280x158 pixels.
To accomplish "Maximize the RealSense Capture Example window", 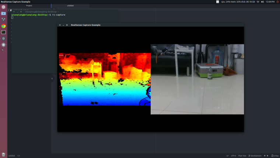I will pos(67,25).
